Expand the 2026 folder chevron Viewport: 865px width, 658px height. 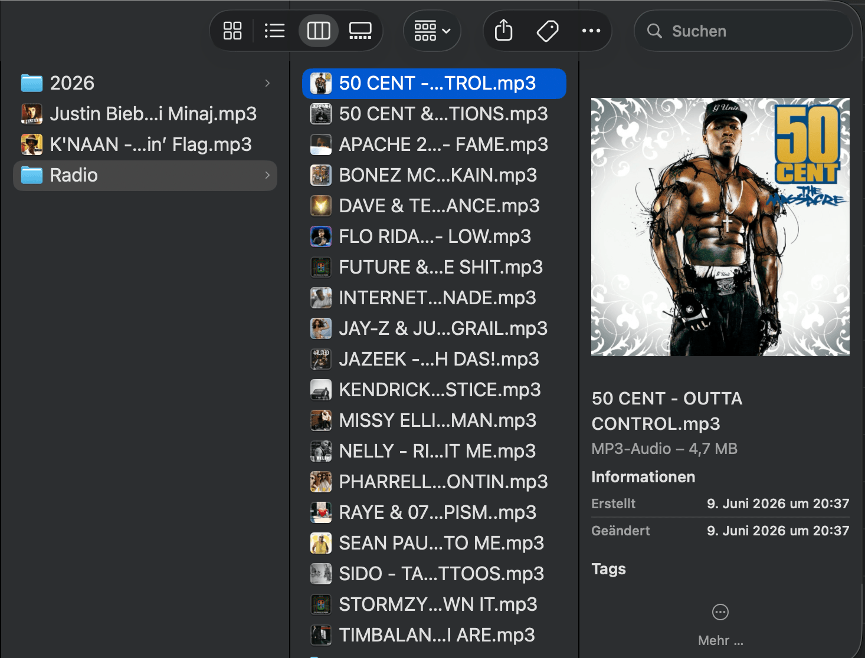(x=267, y=83)
